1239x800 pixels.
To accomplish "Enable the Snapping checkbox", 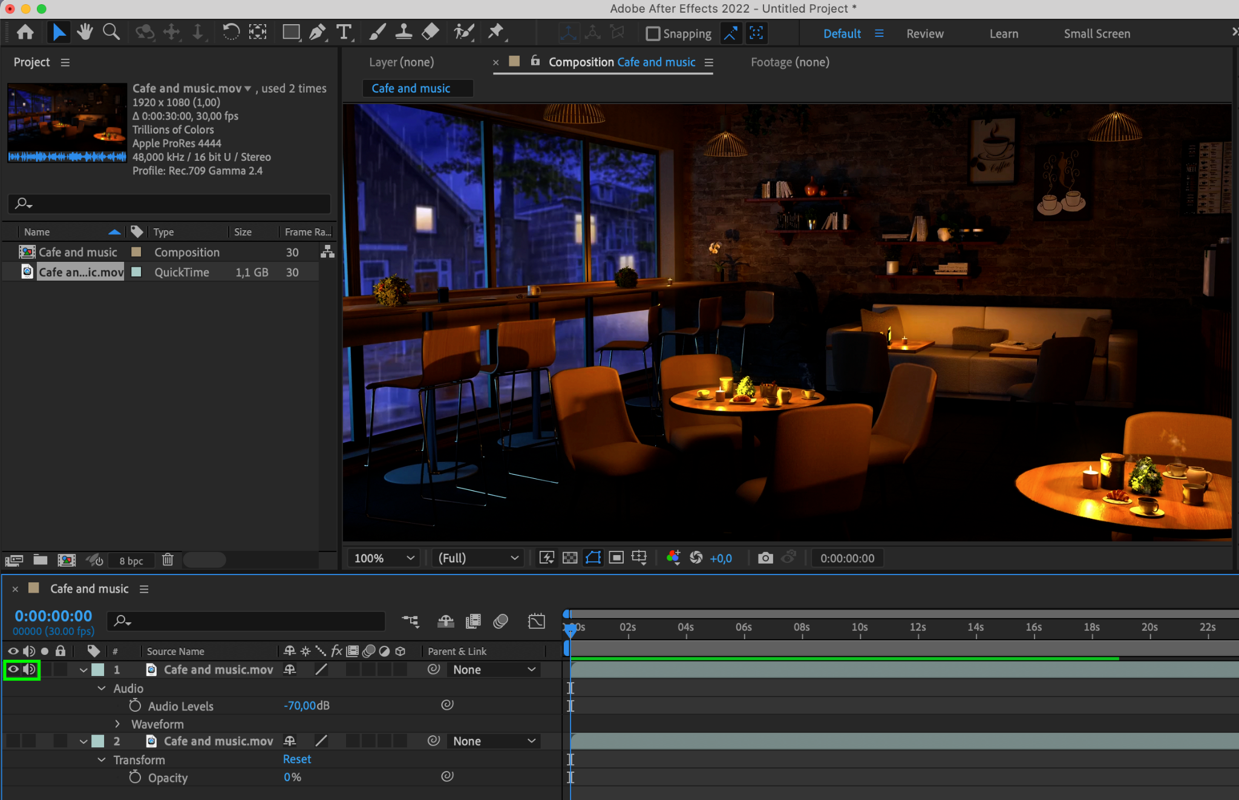I will 653,34.
